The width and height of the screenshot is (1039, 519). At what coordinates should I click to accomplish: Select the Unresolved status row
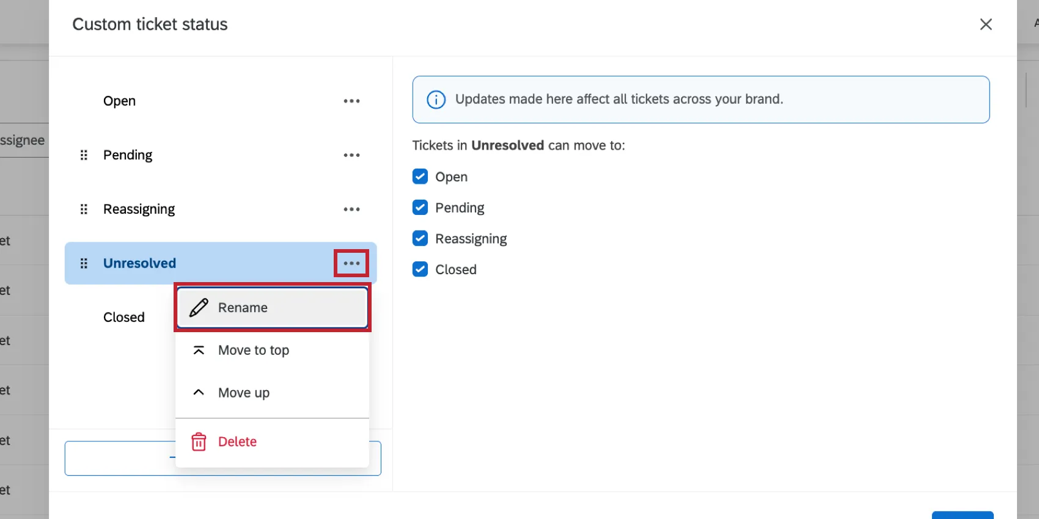pyautogui.click(x=221, y=263)
